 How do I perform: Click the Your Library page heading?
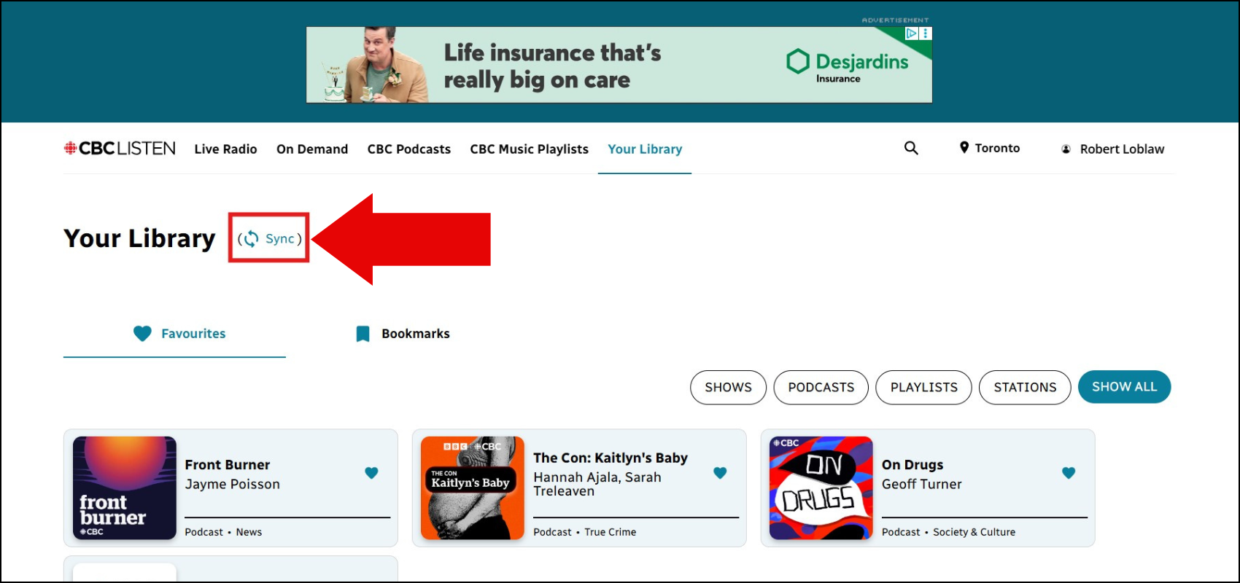(x=139, y=238)
